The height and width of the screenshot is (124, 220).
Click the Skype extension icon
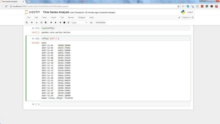point(188,6)
